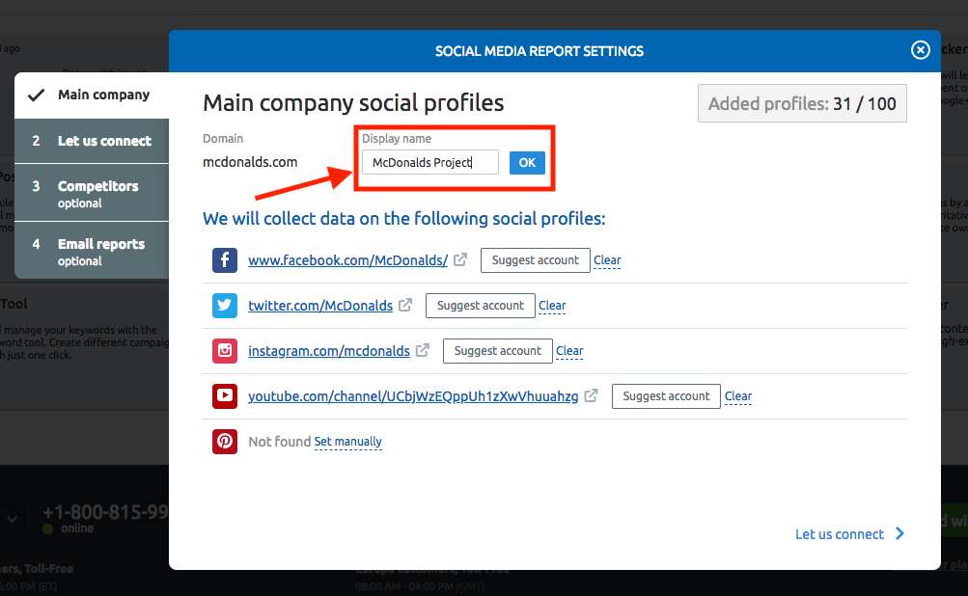Click the Pinterest icon
The image size is (968, 596).
pyautogui.click(x=225, y=442)
